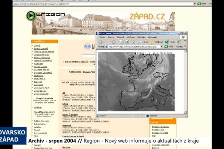The image size is (224, 149).
Task: Open the Domů link in the sidebar
Action: coord(37,45)
